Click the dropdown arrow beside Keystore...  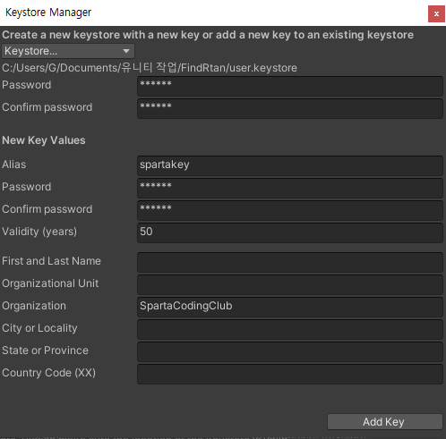(x=126, y=51)
